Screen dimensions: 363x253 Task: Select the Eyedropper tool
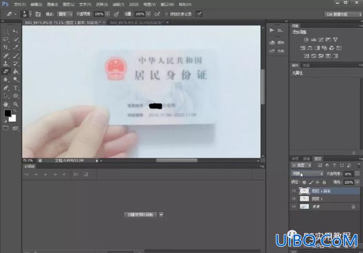[15, 47]
